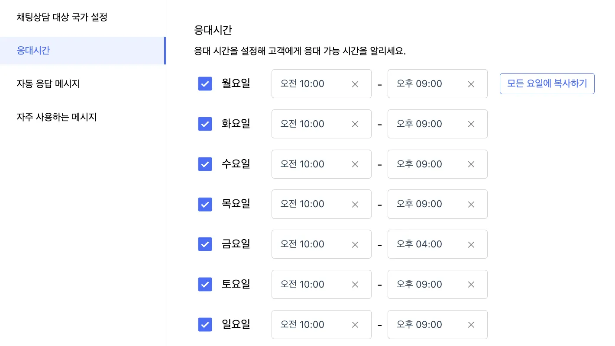Clear Monday end time 오후 09:00
This screenshot has width=615, height=346.
click(471, 84)
